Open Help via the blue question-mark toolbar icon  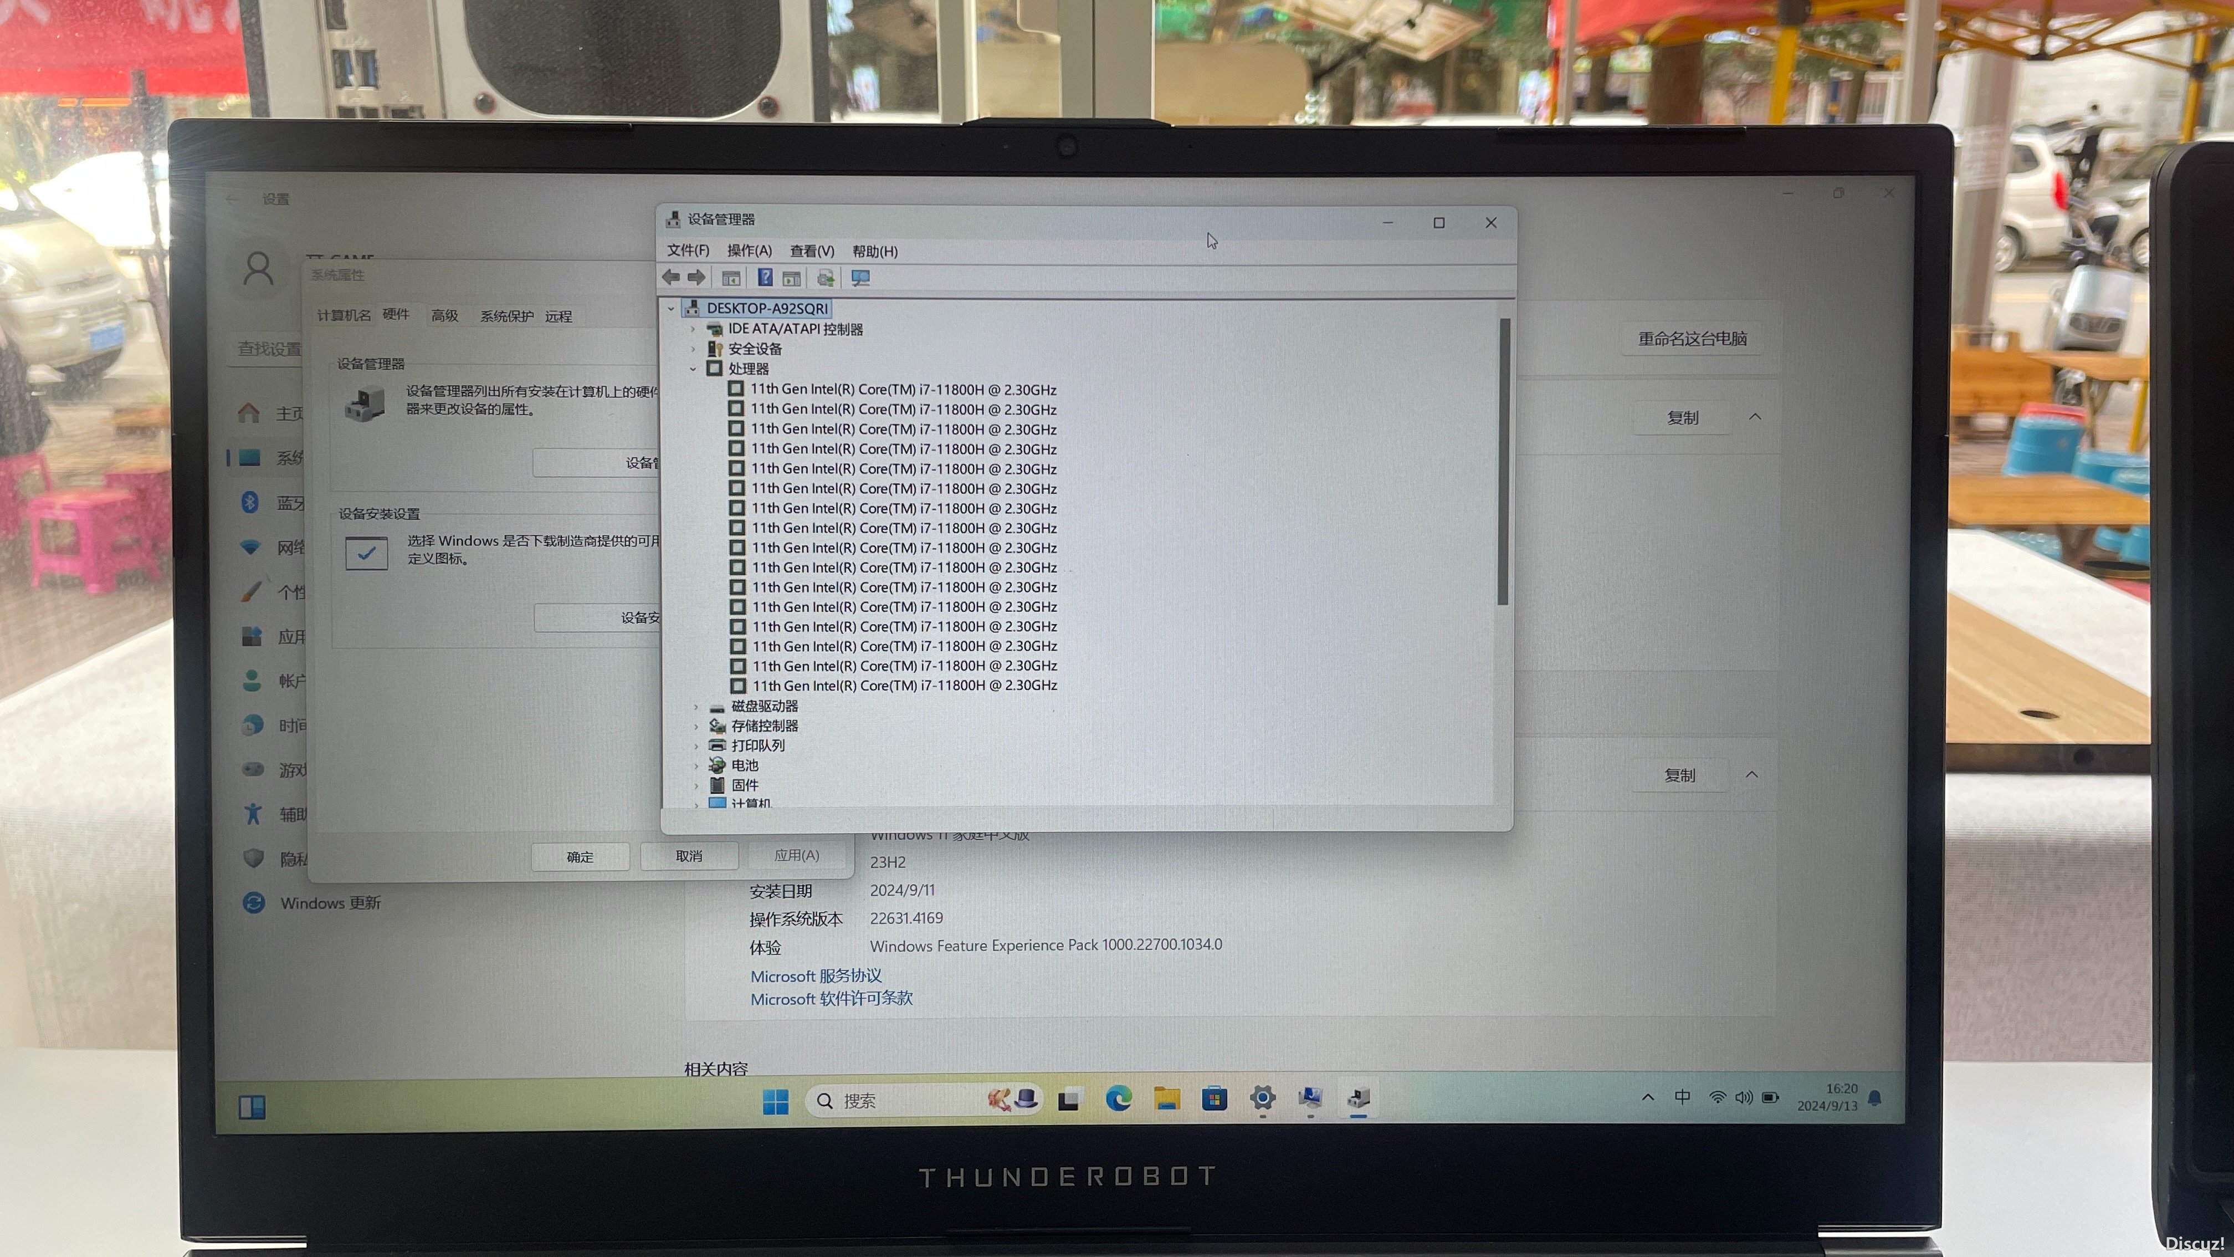(765, 278)
